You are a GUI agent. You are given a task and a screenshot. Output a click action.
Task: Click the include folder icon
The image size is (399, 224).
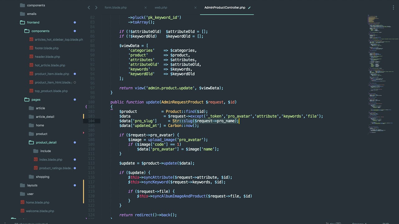(36, 151)
